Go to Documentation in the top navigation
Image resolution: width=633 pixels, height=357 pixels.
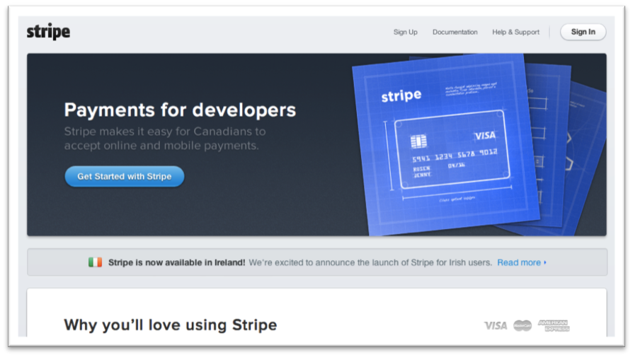455,32
